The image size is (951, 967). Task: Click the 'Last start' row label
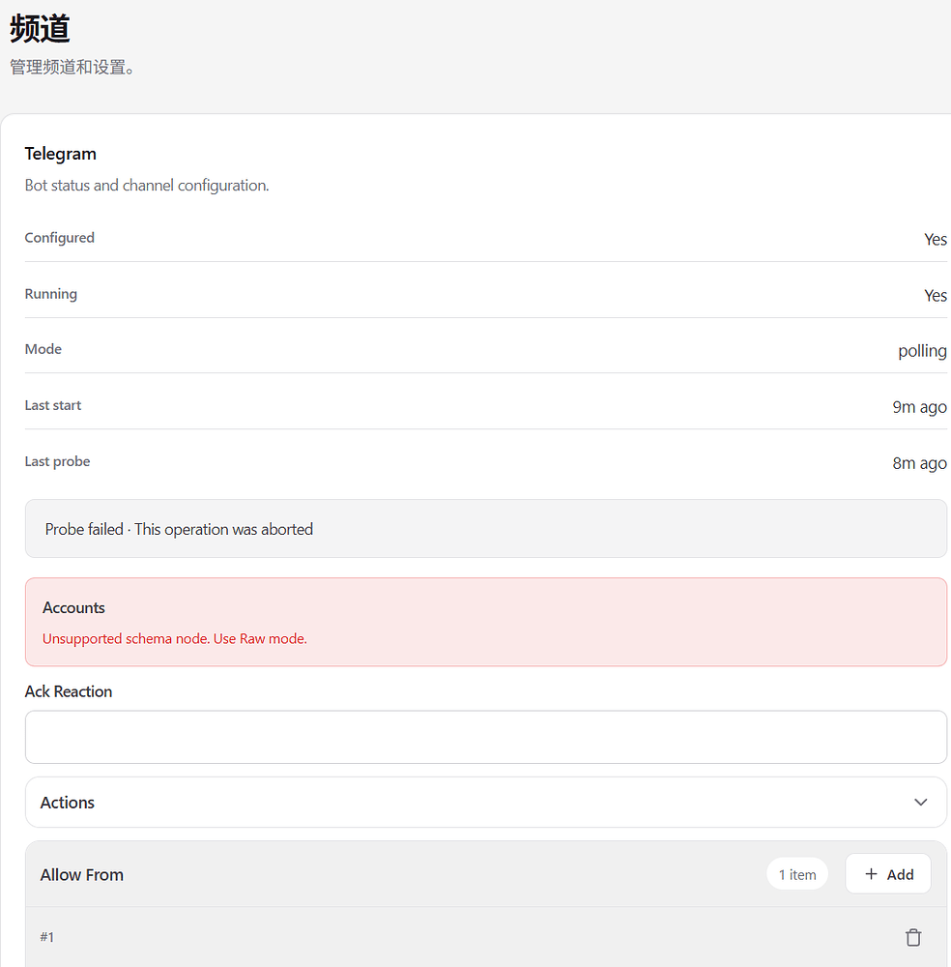coord(53,405)
